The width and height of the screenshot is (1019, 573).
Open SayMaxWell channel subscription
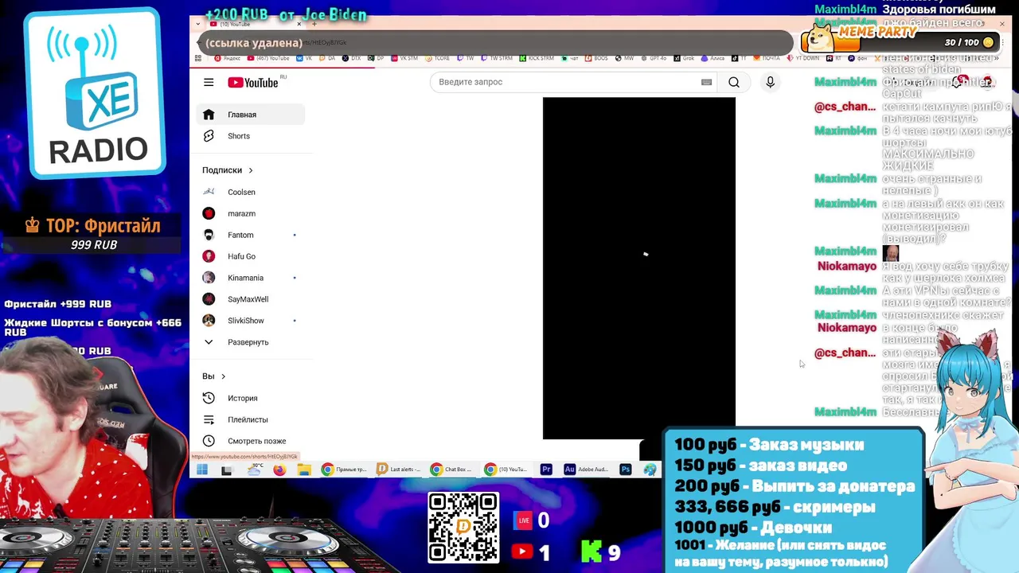251,299
